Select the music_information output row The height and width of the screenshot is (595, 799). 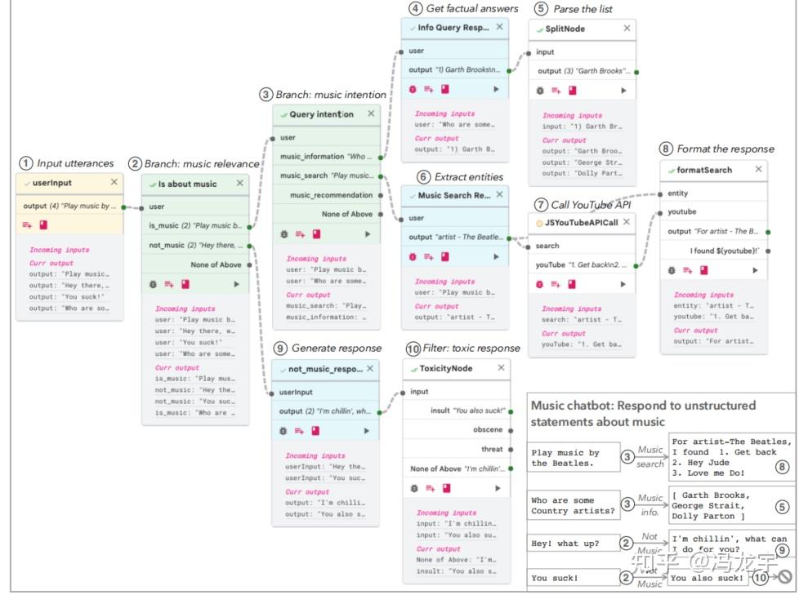click(x=327, y=157)
